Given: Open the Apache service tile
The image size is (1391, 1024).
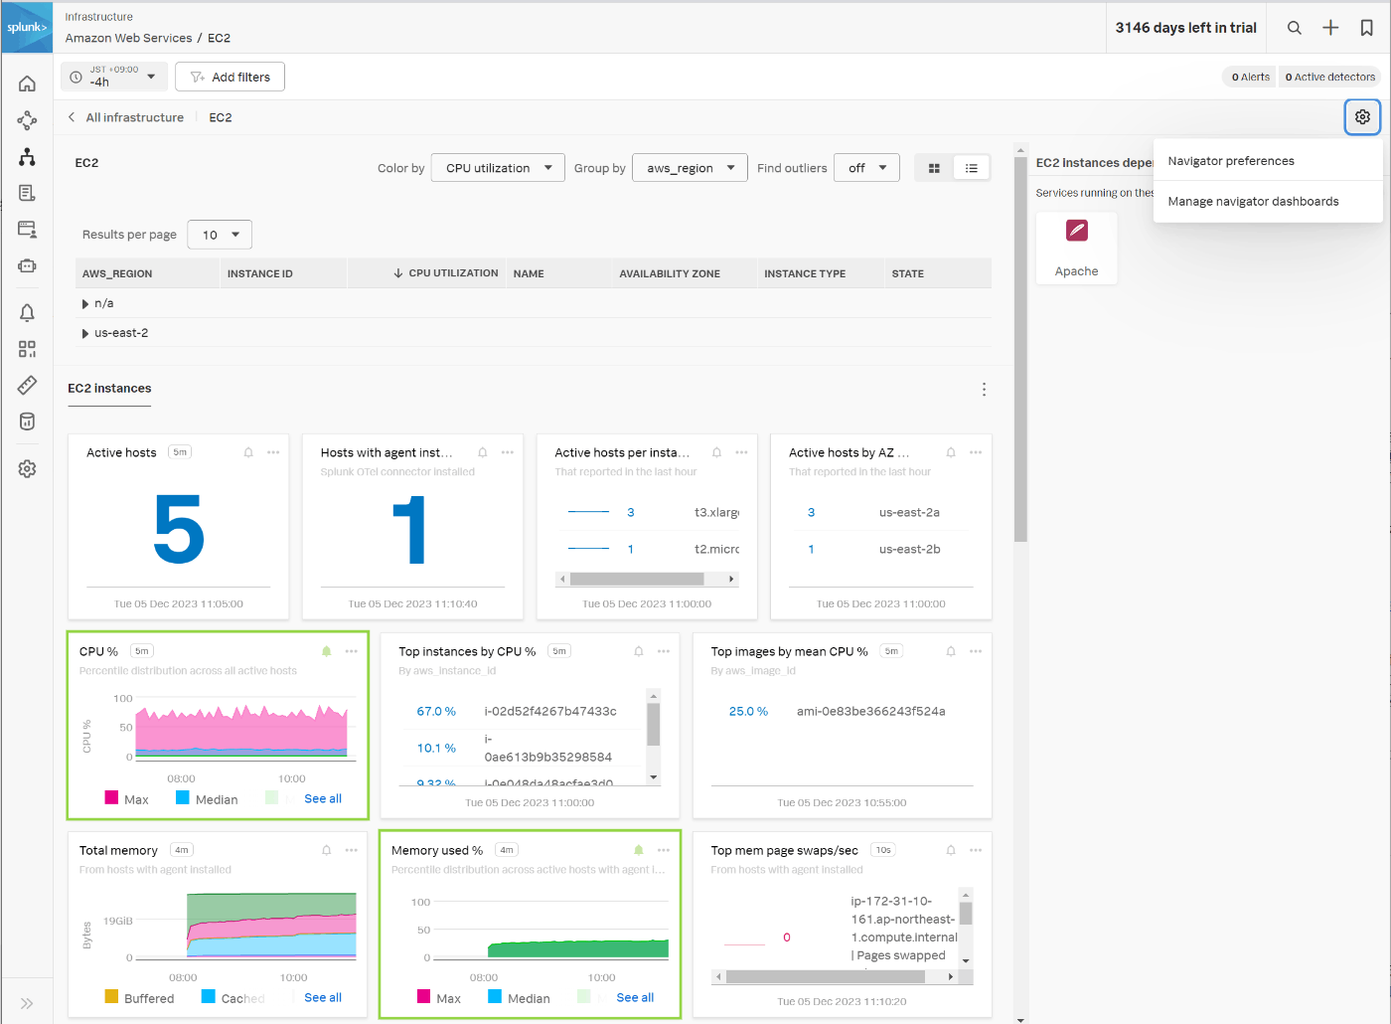Looking at the screenshot, I should 1076,249.
